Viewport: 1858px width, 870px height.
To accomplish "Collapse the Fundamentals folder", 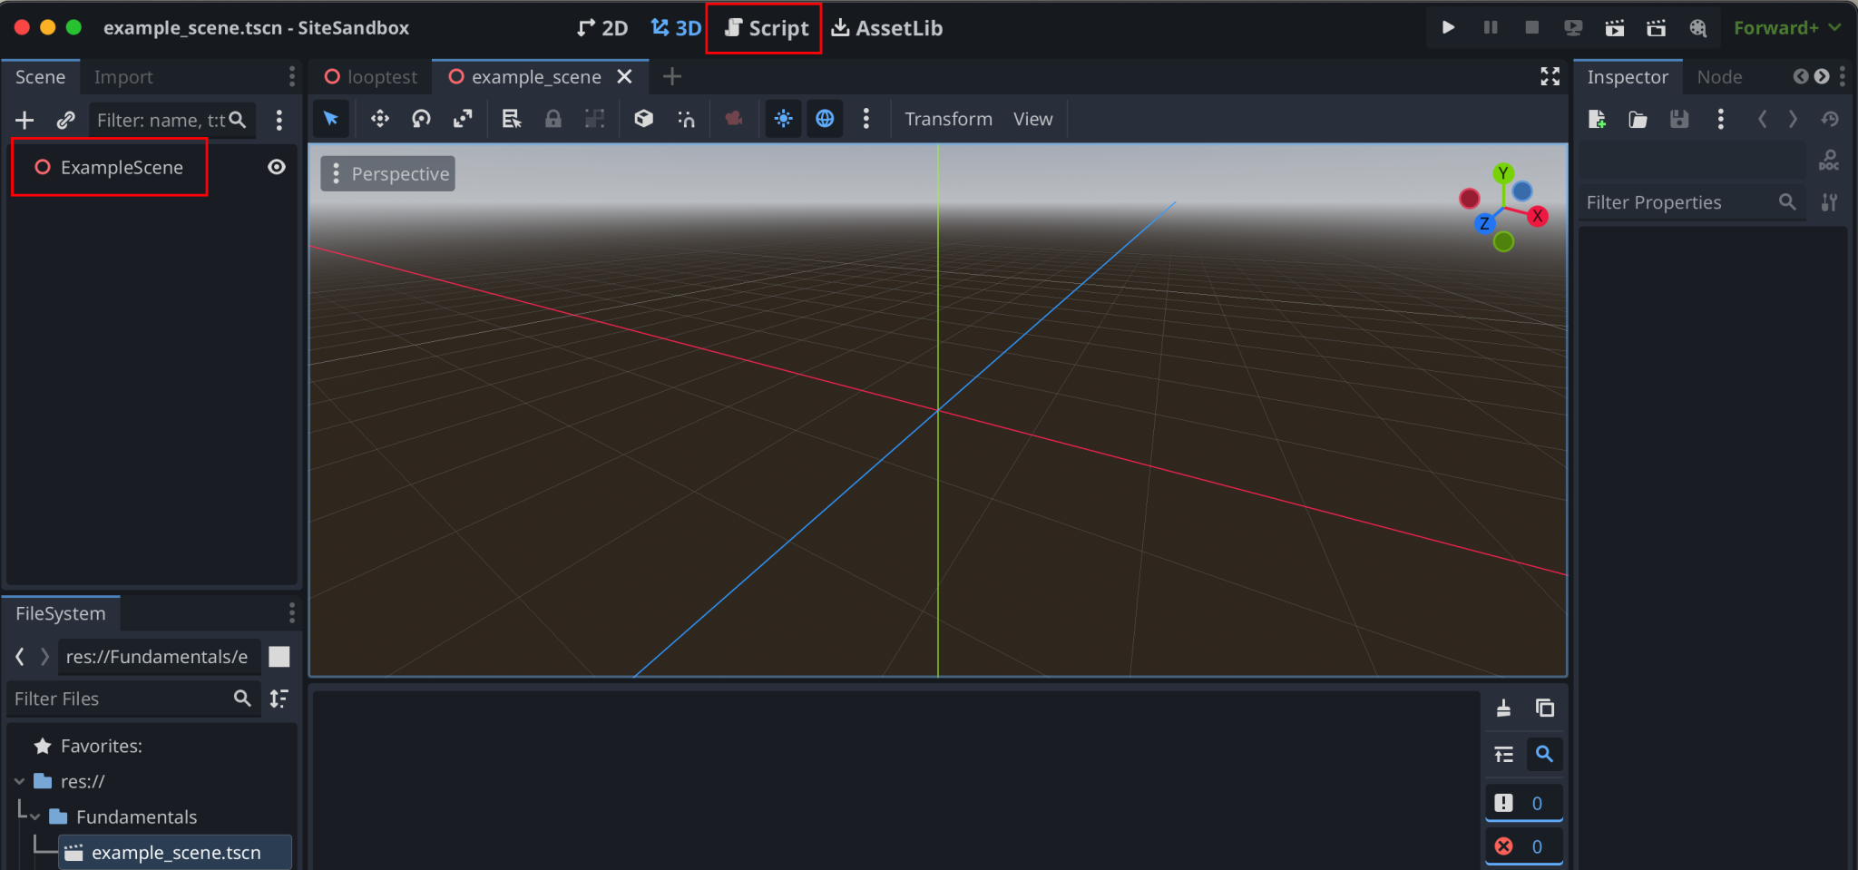I will [34, 816].
